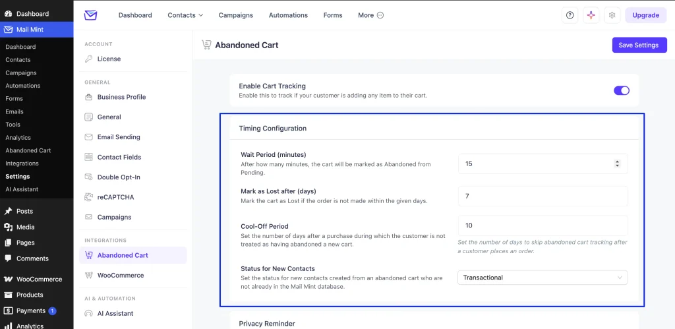The width and height of the screenshot is (675, 329).
Task: Open the help question mark icon
Action: pos(570,15)
